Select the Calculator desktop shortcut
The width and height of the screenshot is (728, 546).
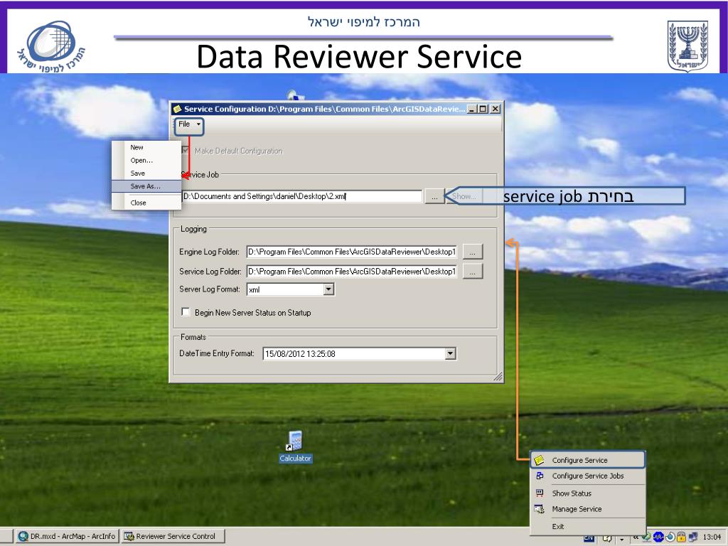pyautogui.click(x=295, y=446)
